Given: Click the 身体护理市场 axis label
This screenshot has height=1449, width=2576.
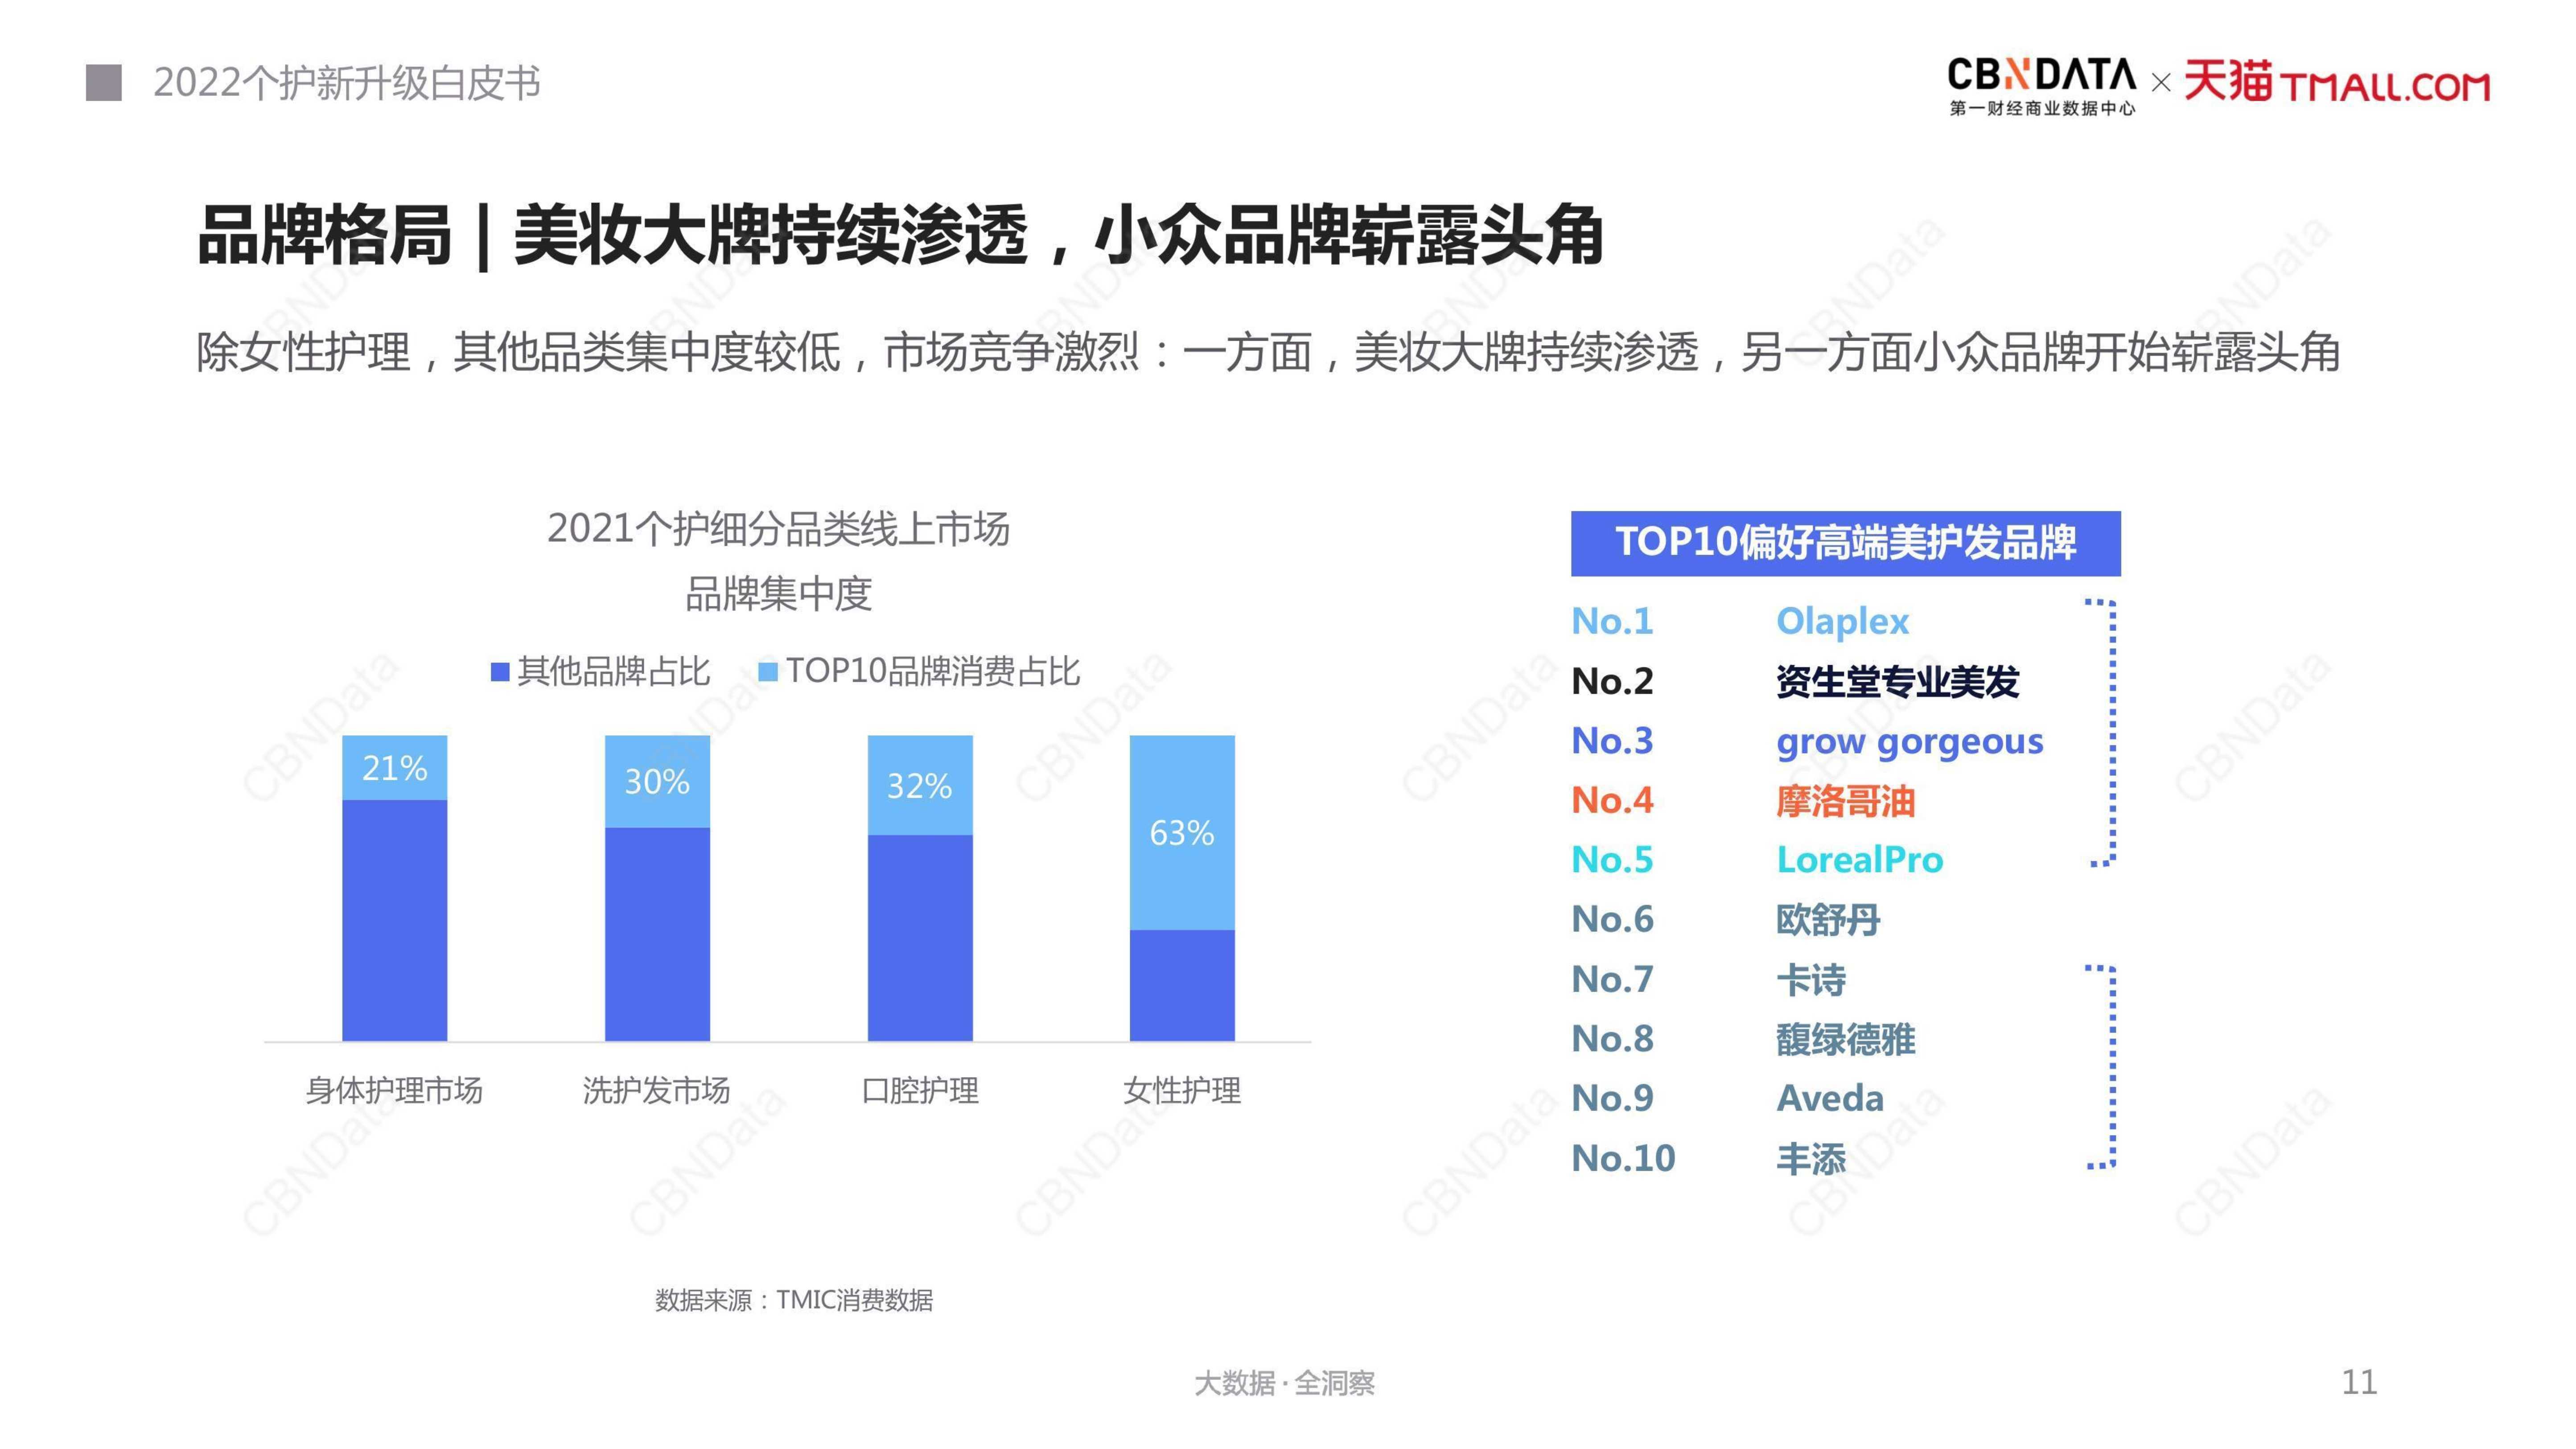Looking at the screenshot, I should [x=394, y=1090].
